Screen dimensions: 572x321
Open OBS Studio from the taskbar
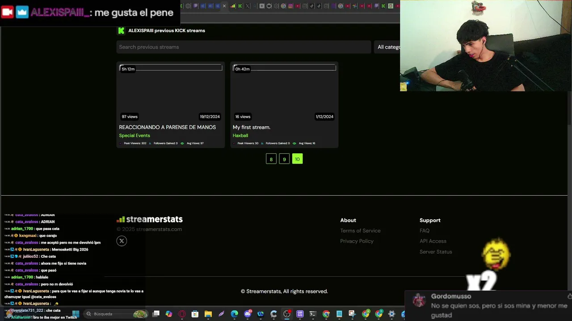[286, 314]
